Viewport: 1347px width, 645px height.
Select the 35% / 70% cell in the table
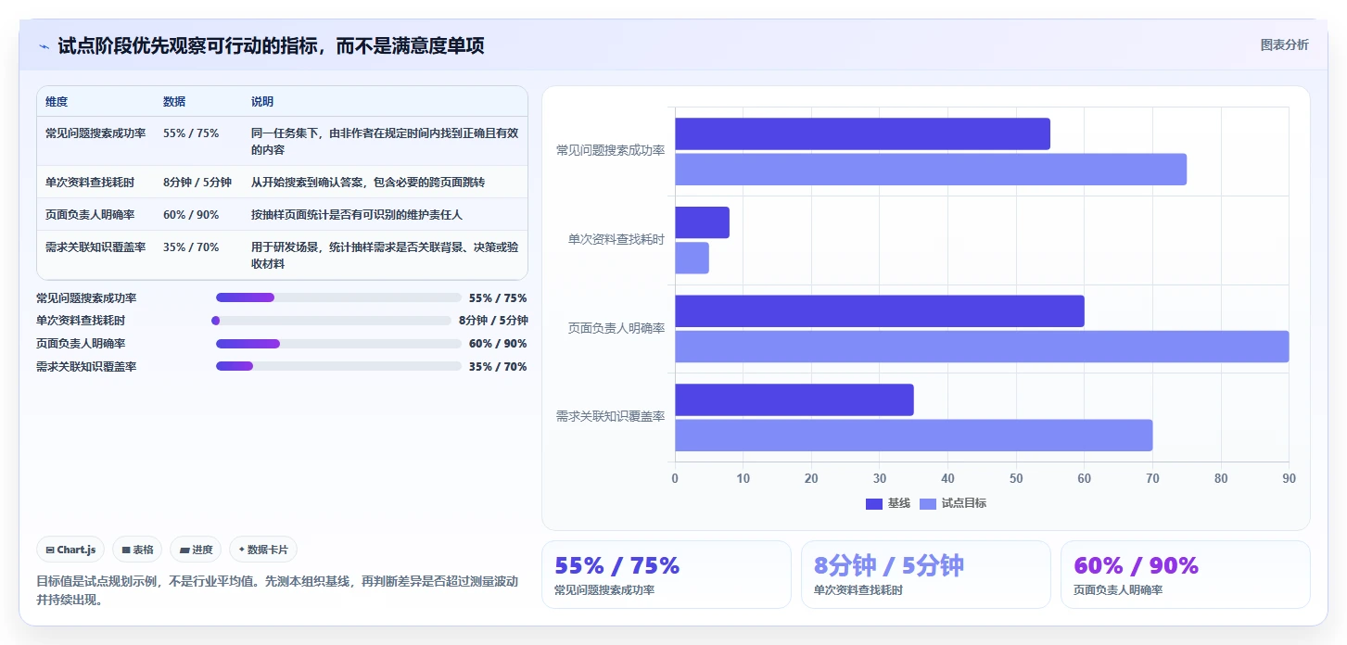click(x=191, y=247)
